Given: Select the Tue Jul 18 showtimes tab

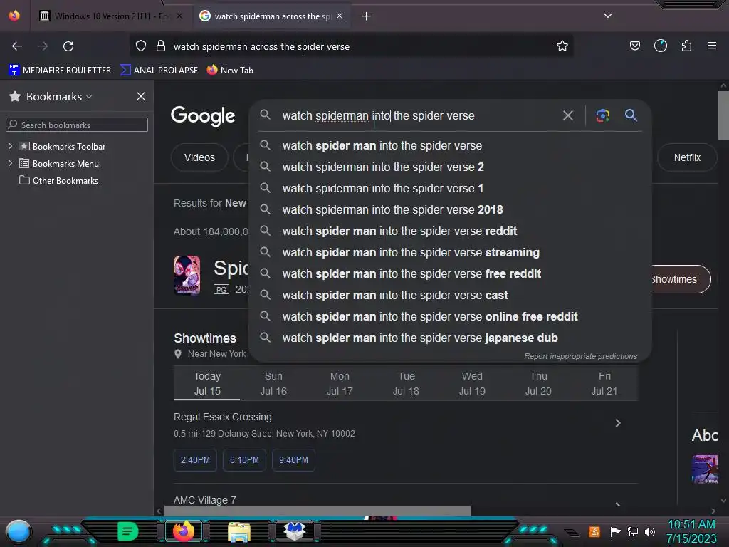Looking at the screenshot, I should 406,383.
